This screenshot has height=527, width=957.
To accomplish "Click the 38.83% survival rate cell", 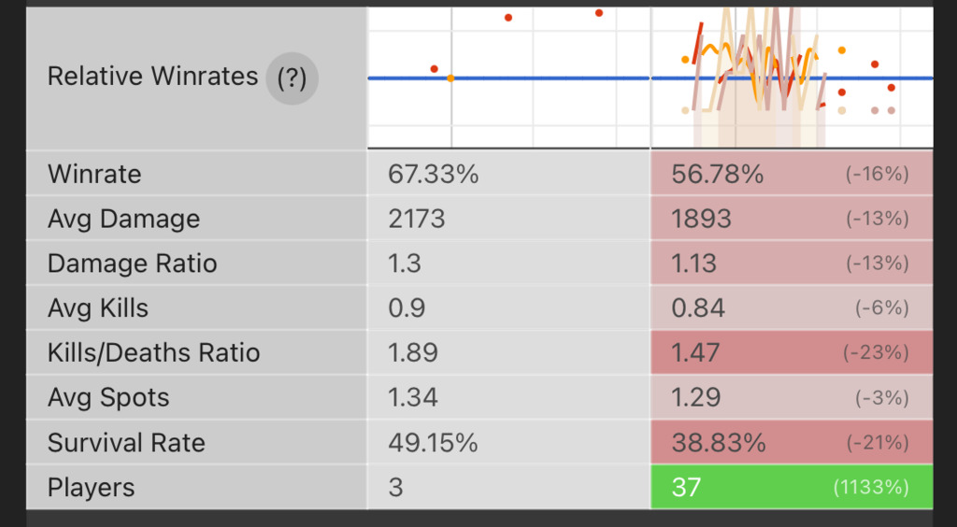I will click(x=717, y=443).
